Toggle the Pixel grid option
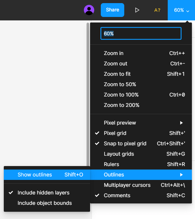Image resolution: width=195 pixels, height=219 pixels. coord(141,133)
